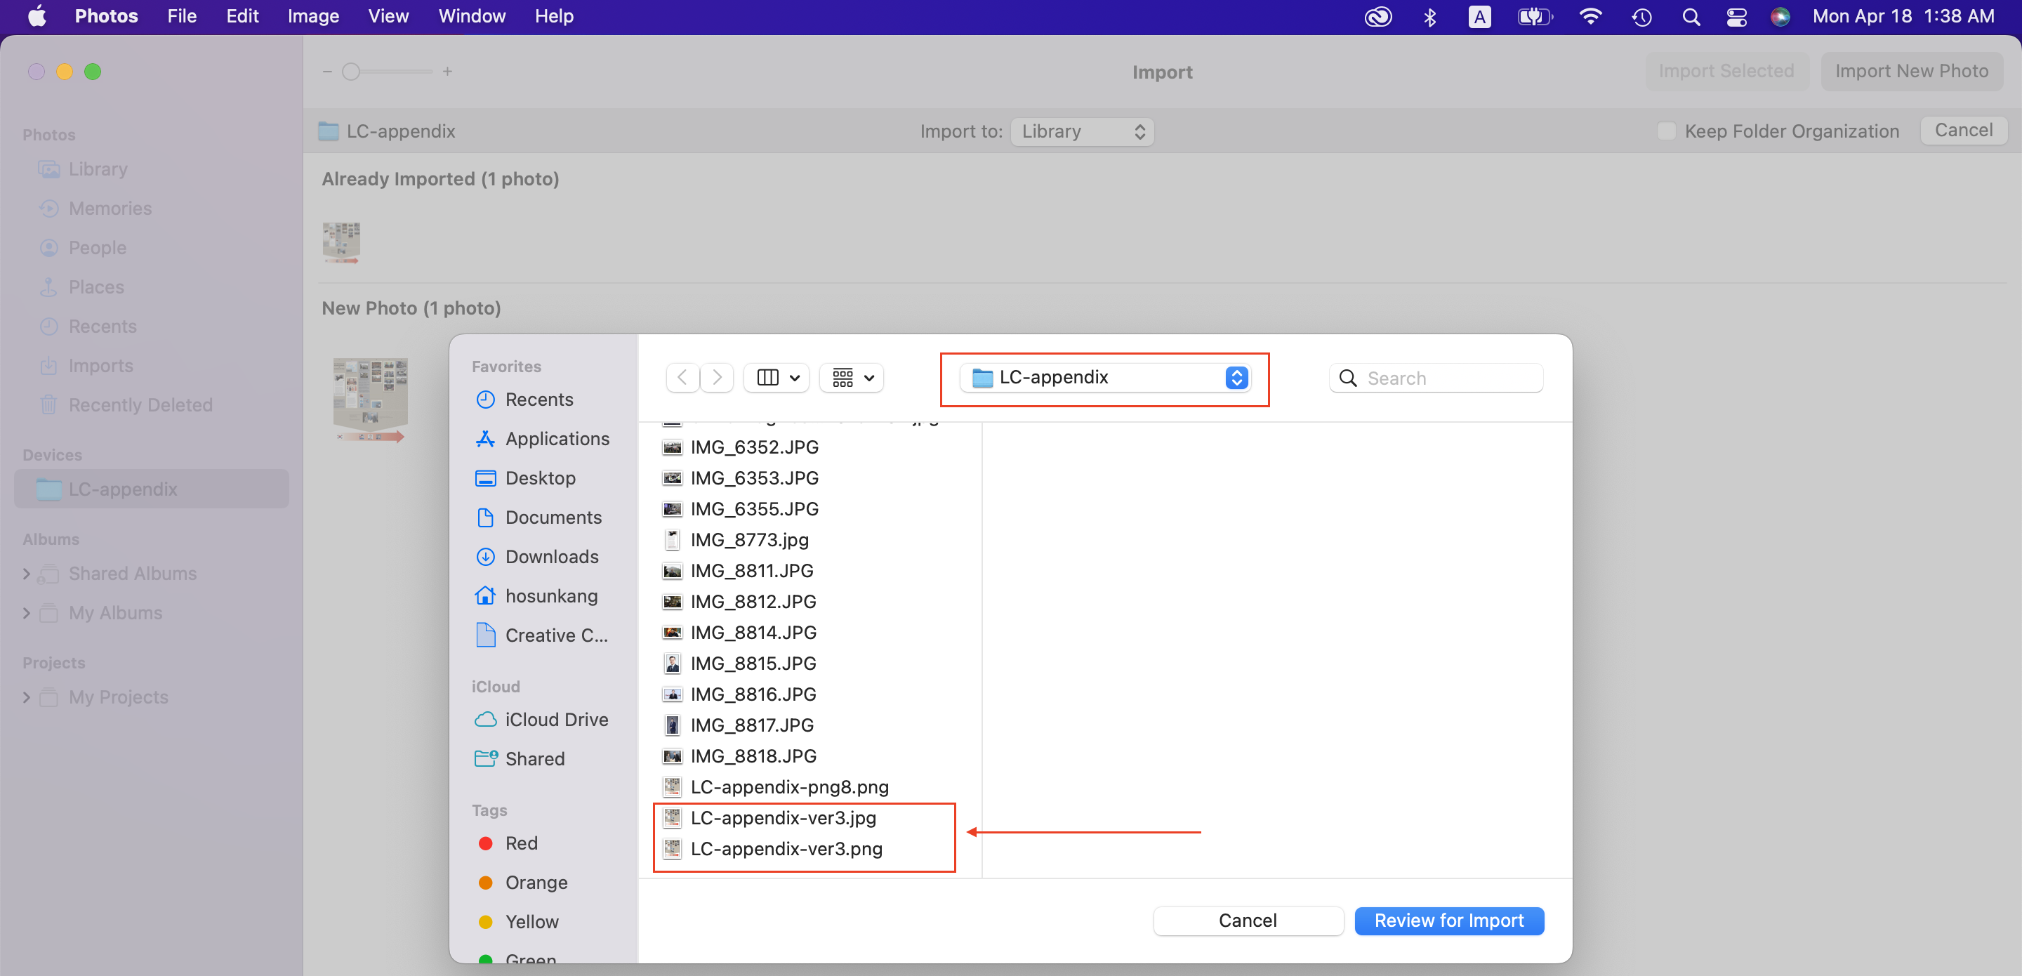Open Downloads folder in sidebar
2022x976 pixels.
(551, 557)
